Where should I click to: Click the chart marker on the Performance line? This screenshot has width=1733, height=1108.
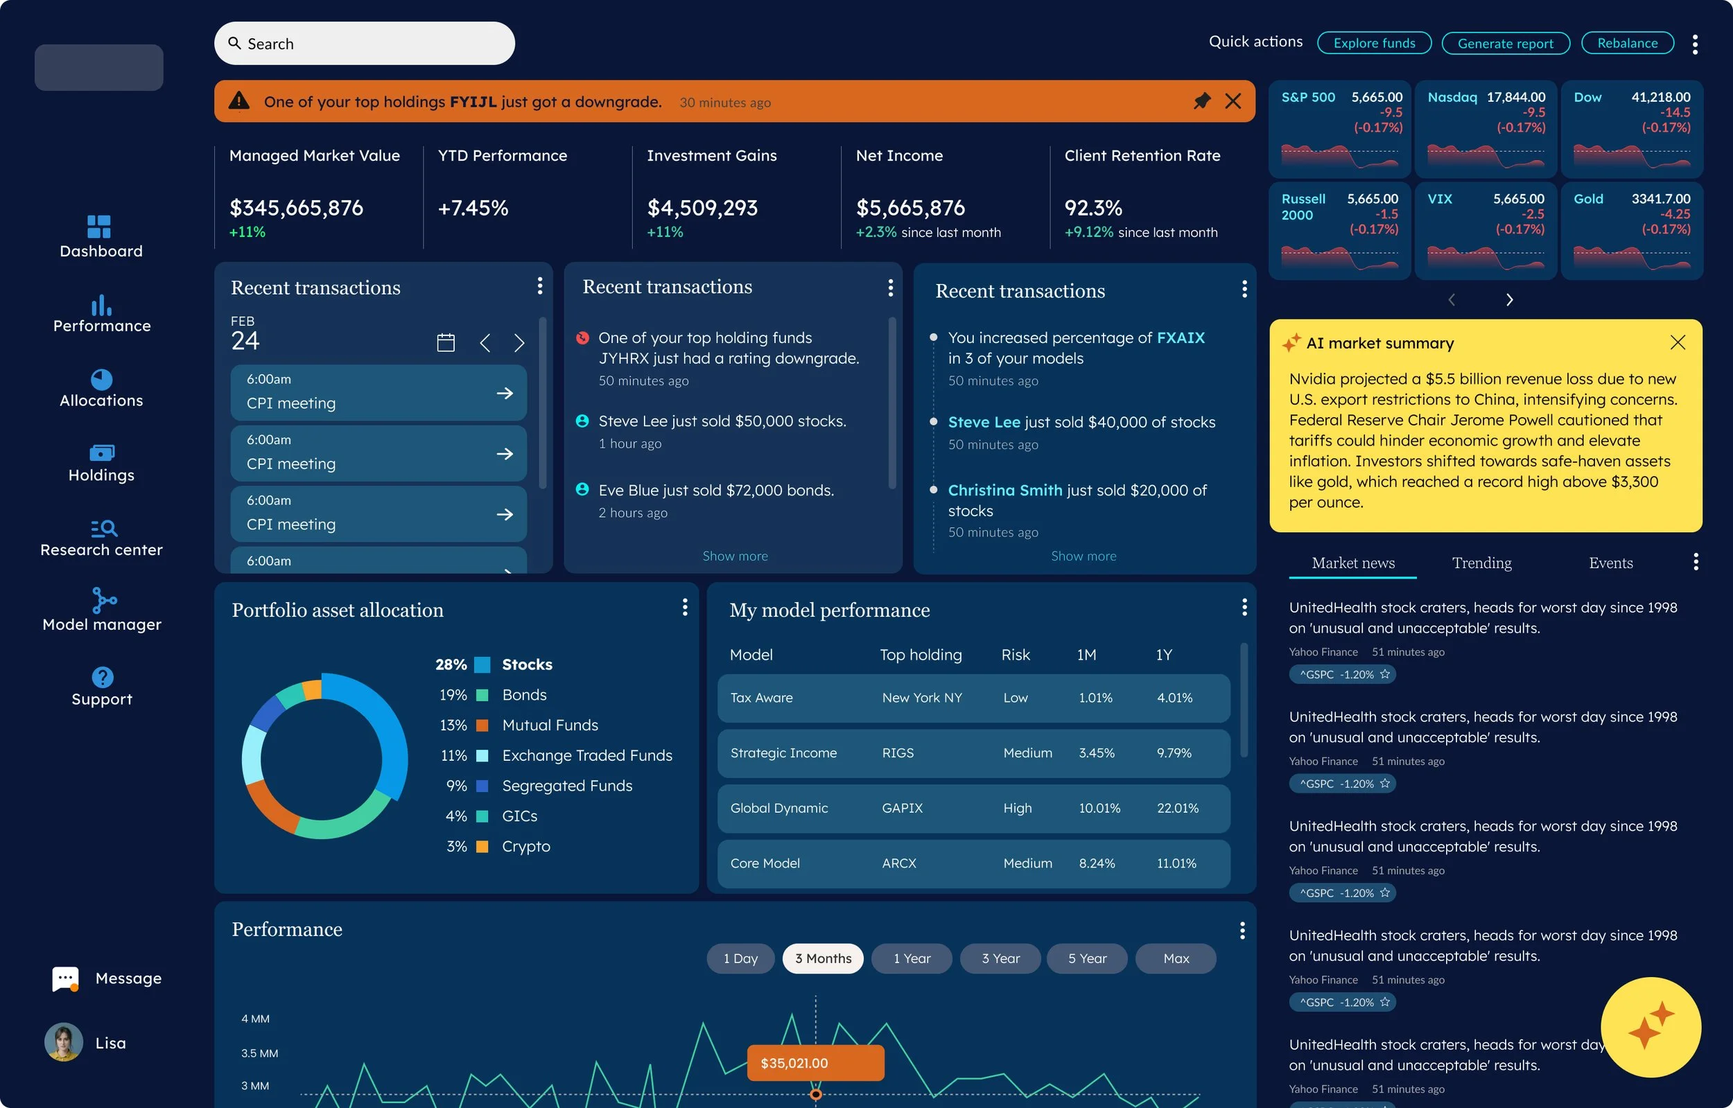tap(815, 1094)
